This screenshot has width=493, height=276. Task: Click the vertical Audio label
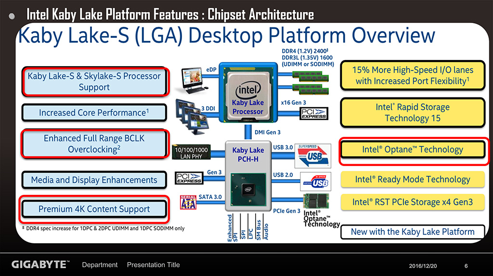pos(266,232)
